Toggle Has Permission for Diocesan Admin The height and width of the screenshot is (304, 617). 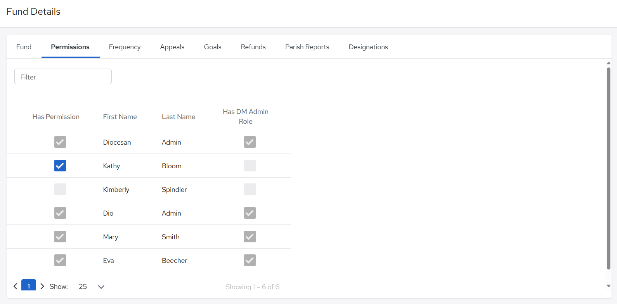(60, 142)
